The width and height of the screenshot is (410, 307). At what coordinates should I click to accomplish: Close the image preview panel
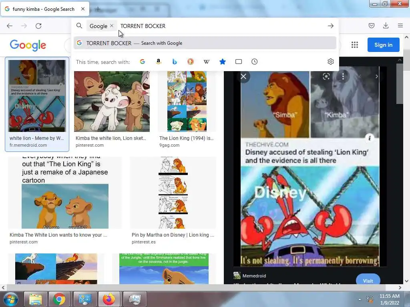click(x=243, y=76)
